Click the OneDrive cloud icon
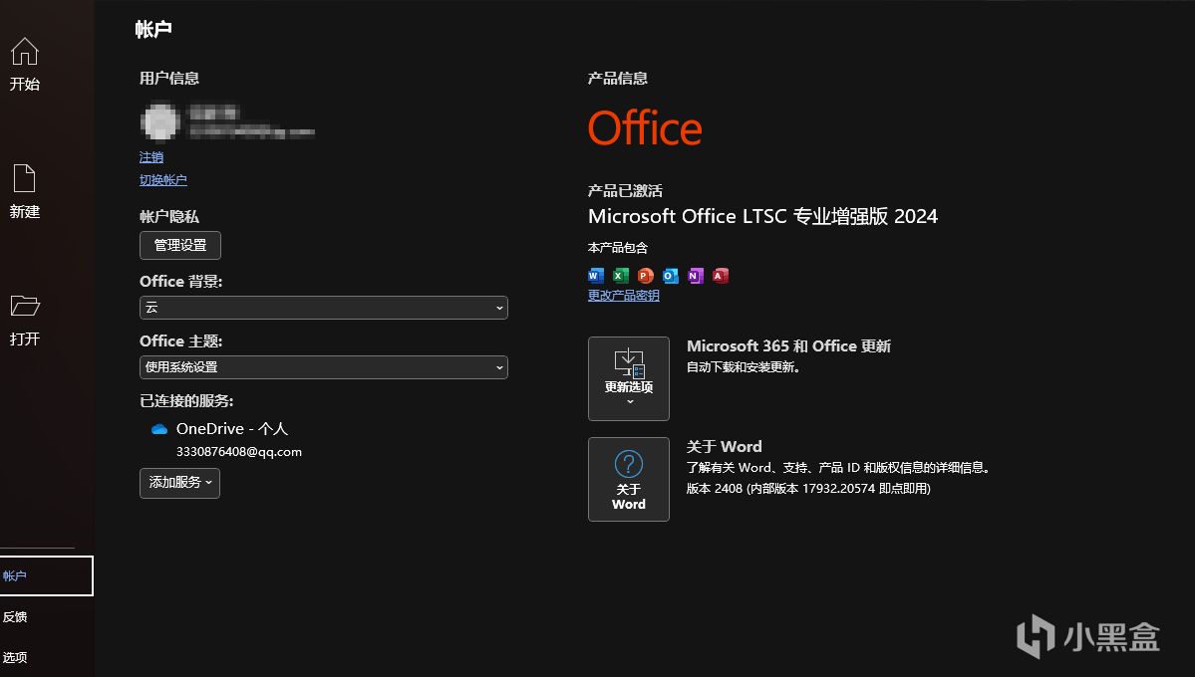The width and height of the screenshot is (1195, 677). coord(159,429)
